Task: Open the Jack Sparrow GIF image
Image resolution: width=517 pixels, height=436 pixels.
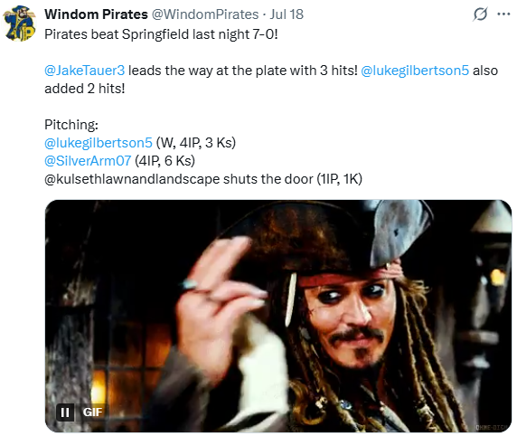Action: tap(278, 316)
